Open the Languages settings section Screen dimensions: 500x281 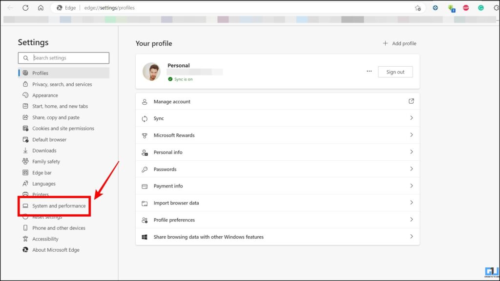coord(43,184)
